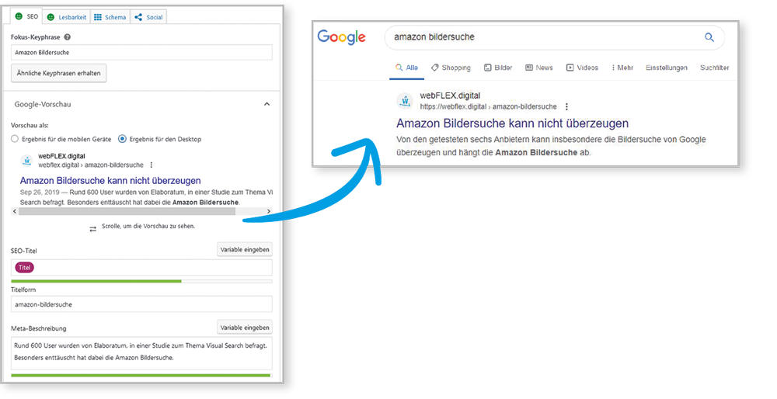Screen dimensions: 777x399
Task: Open the Mehr dropdown in Google
Action: coord(622,68)
